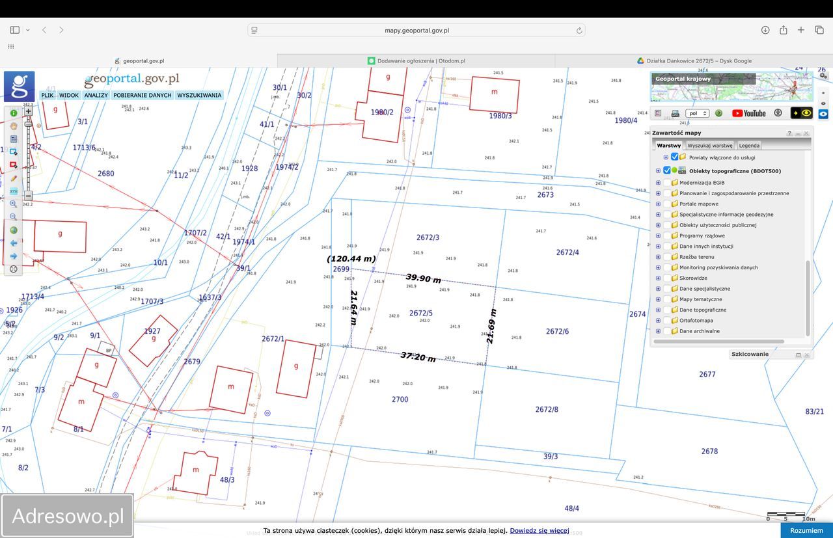Open the ANALIZY menu

(96, 95)
